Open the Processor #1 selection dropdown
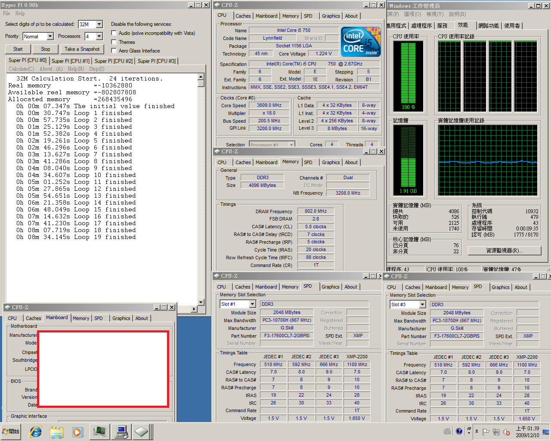 [x=292, y=145]
